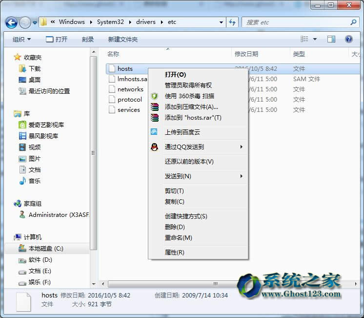This screenshot has width=364, height=318.
Task: Select the lmhosts.sam file
Action: 128,79
